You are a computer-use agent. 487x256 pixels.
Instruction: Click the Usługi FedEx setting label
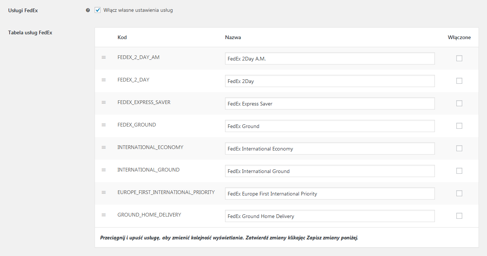pyautogui.click(x=23, y=10)
